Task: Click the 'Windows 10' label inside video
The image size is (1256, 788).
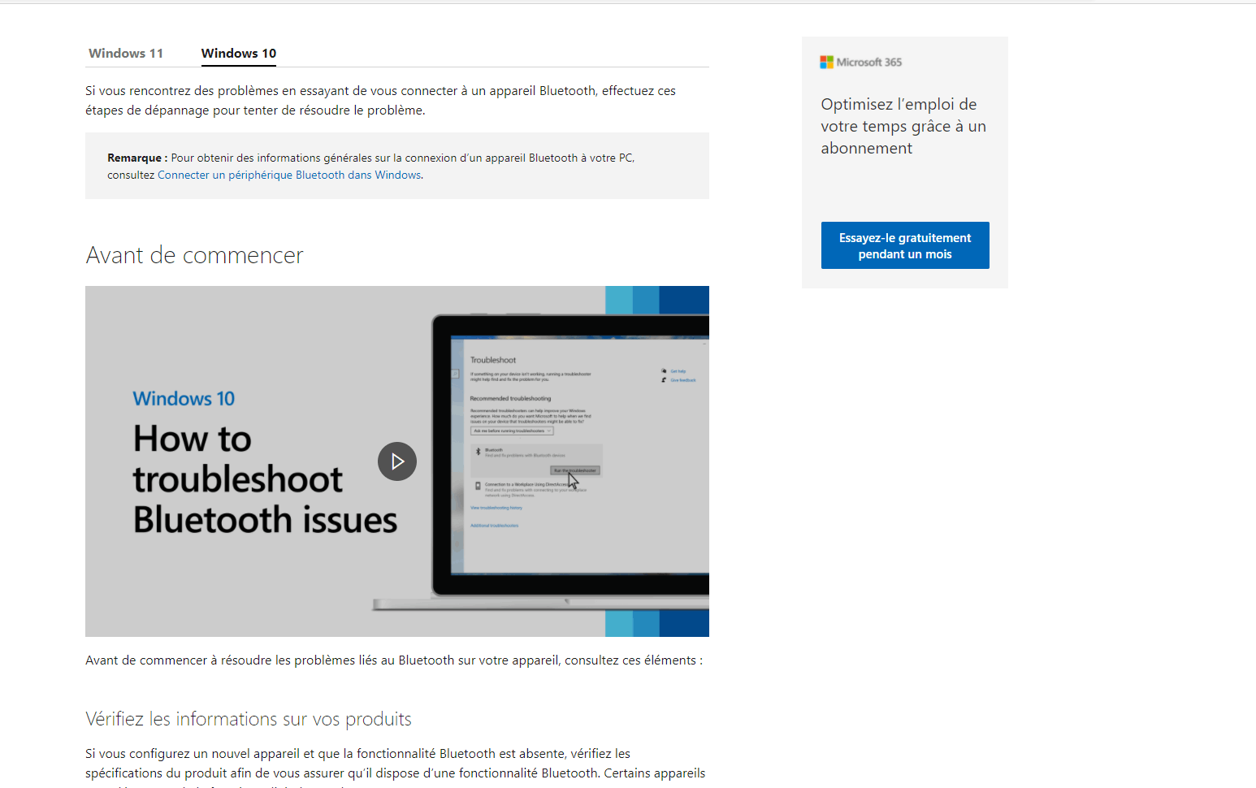Action: click(184, 399)
